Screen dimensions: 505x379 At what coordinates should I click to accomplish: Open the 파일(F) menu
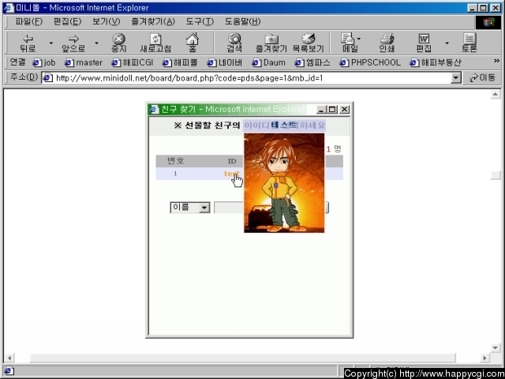click(28, 21)
